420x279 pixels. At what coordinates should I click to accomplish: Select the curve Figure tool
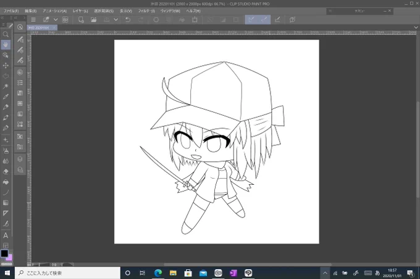click(6, 192)
